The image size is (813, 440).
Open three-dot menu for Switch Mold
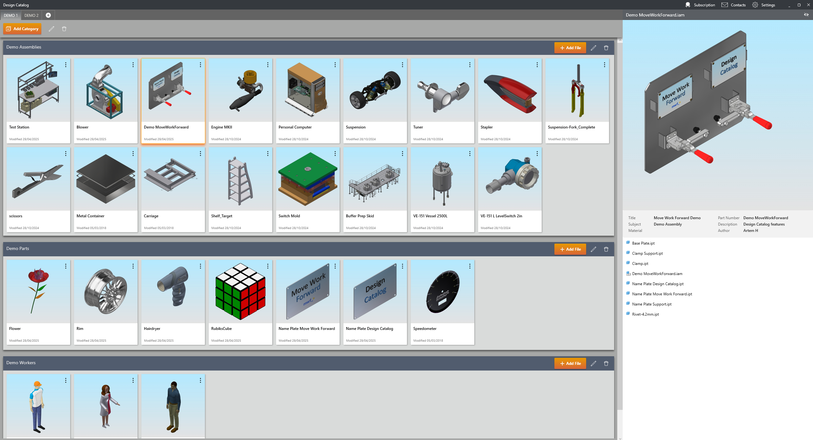click(335, 154)
